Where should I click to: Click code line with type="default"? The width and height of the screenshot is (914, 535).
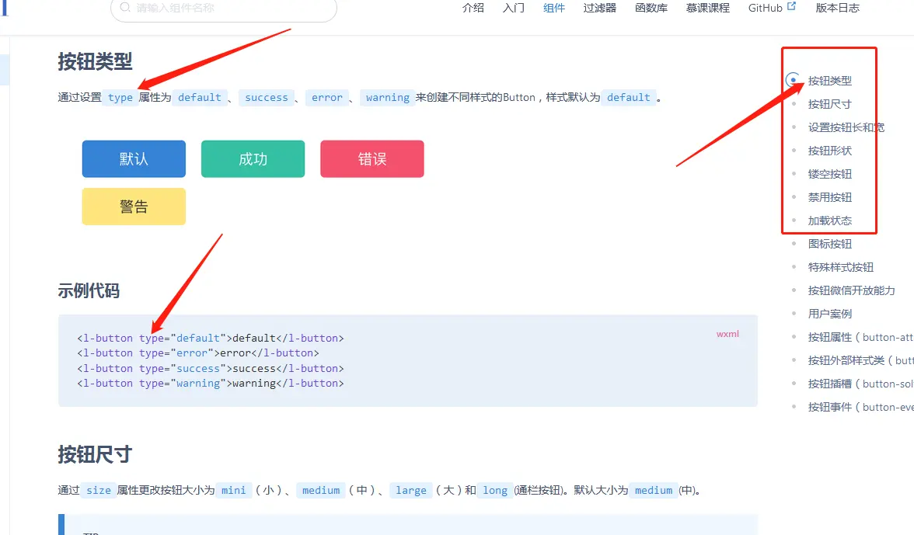[211, 338]
